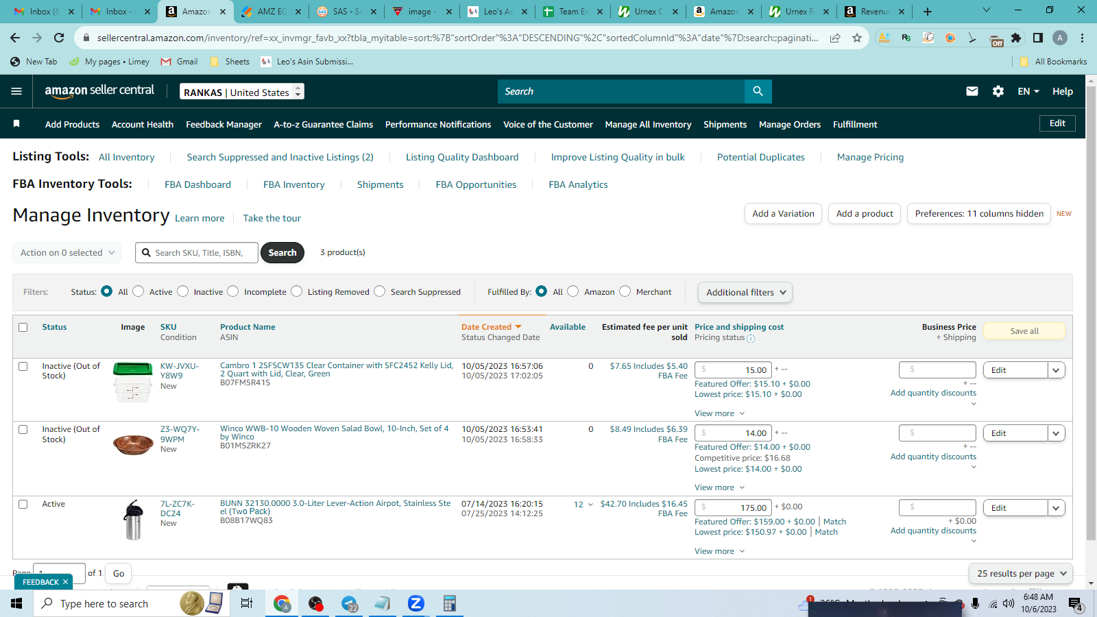Click the Save all button
Viewport: 1097px width, 617px height.
click(x=1024, y=331)
